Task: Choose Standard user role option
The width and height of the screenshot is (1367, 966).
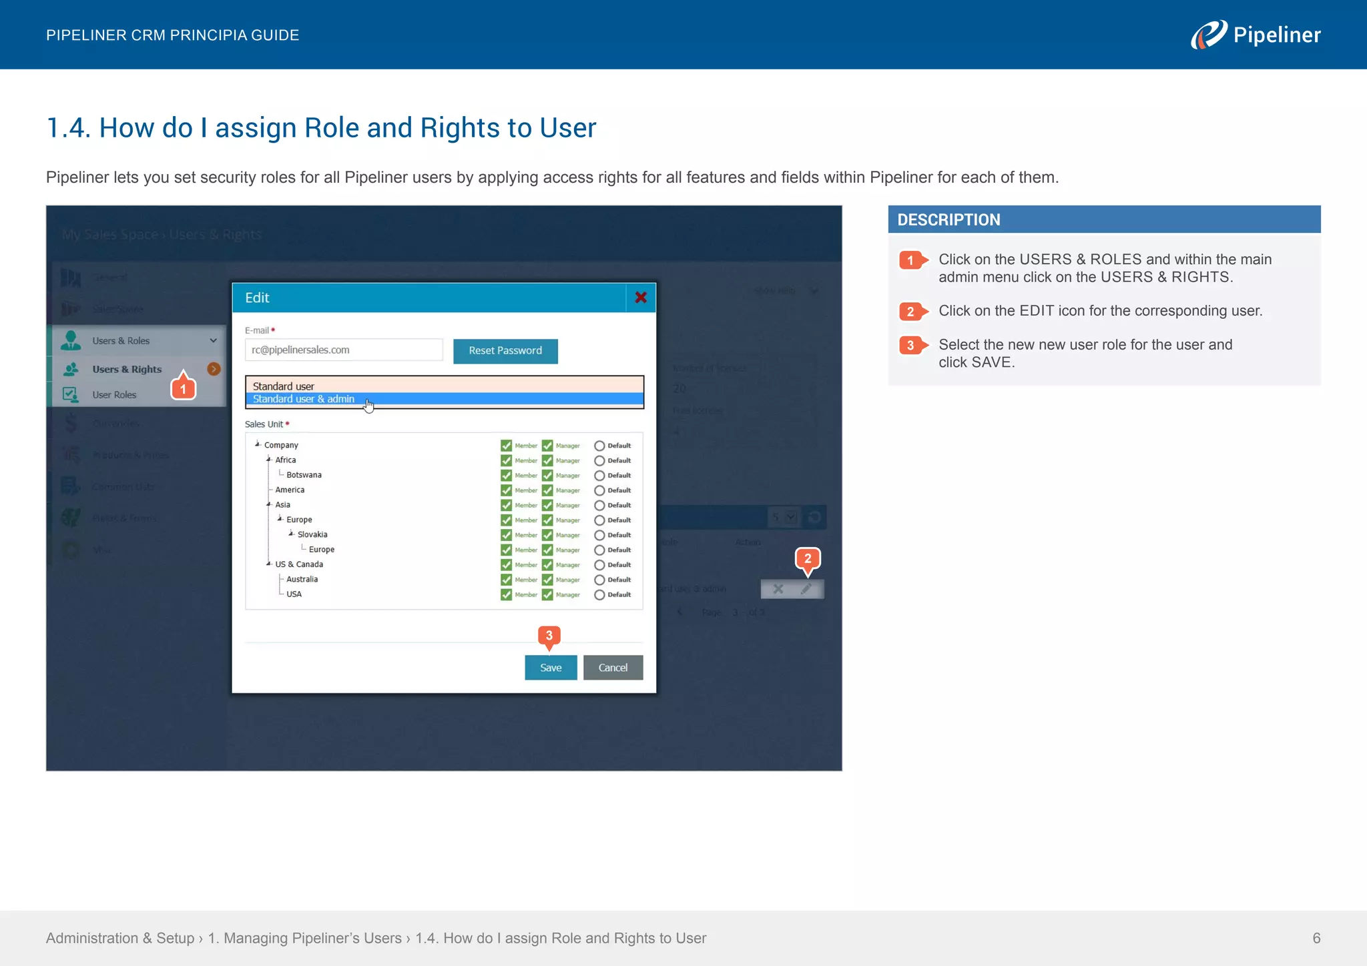Action: 445,386
